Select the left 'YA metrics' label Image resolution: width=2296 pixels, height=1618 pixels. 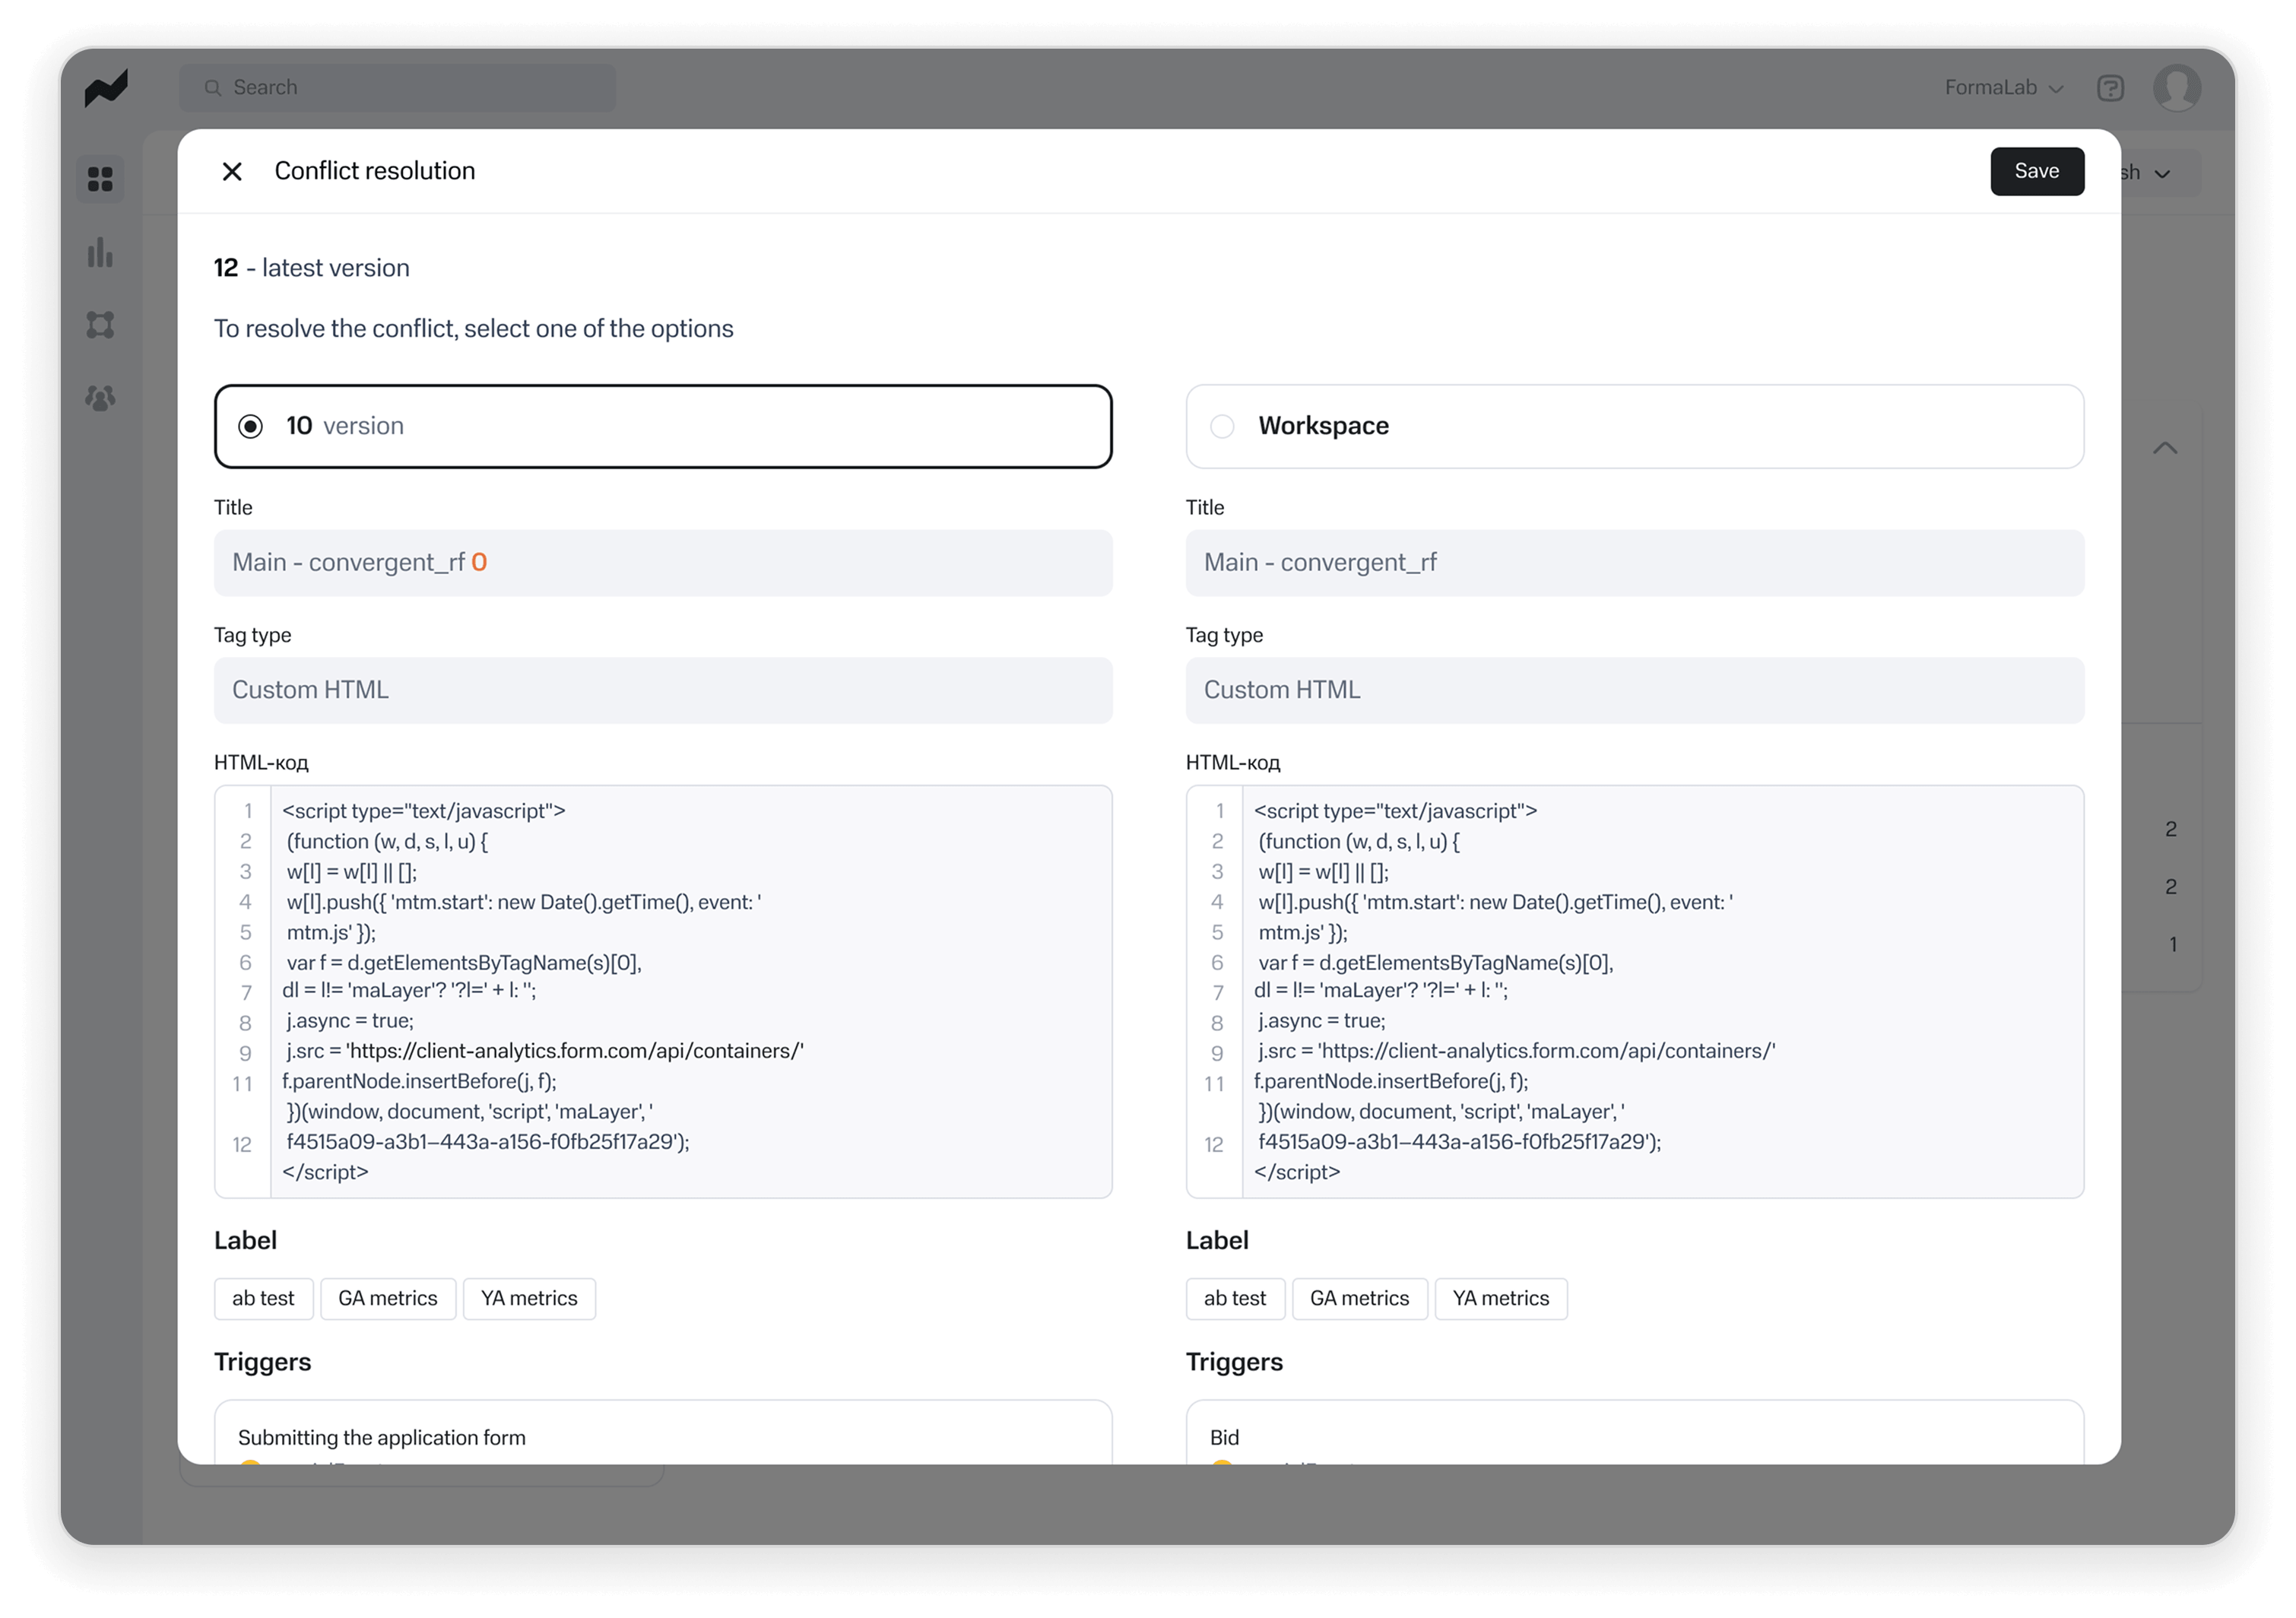[x=529, y=1298]
